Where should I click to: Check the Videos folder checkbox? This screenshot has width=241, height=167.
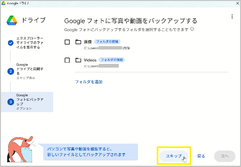click(67, 60)
